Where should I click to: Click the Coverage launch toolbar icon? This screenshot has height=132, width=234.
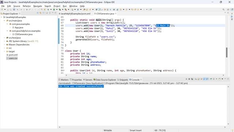click(x=60, y=10)
